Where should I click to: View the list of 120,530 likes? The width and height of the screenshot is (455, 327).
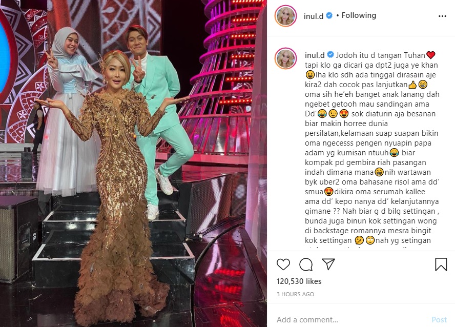[x=299, y=281]
